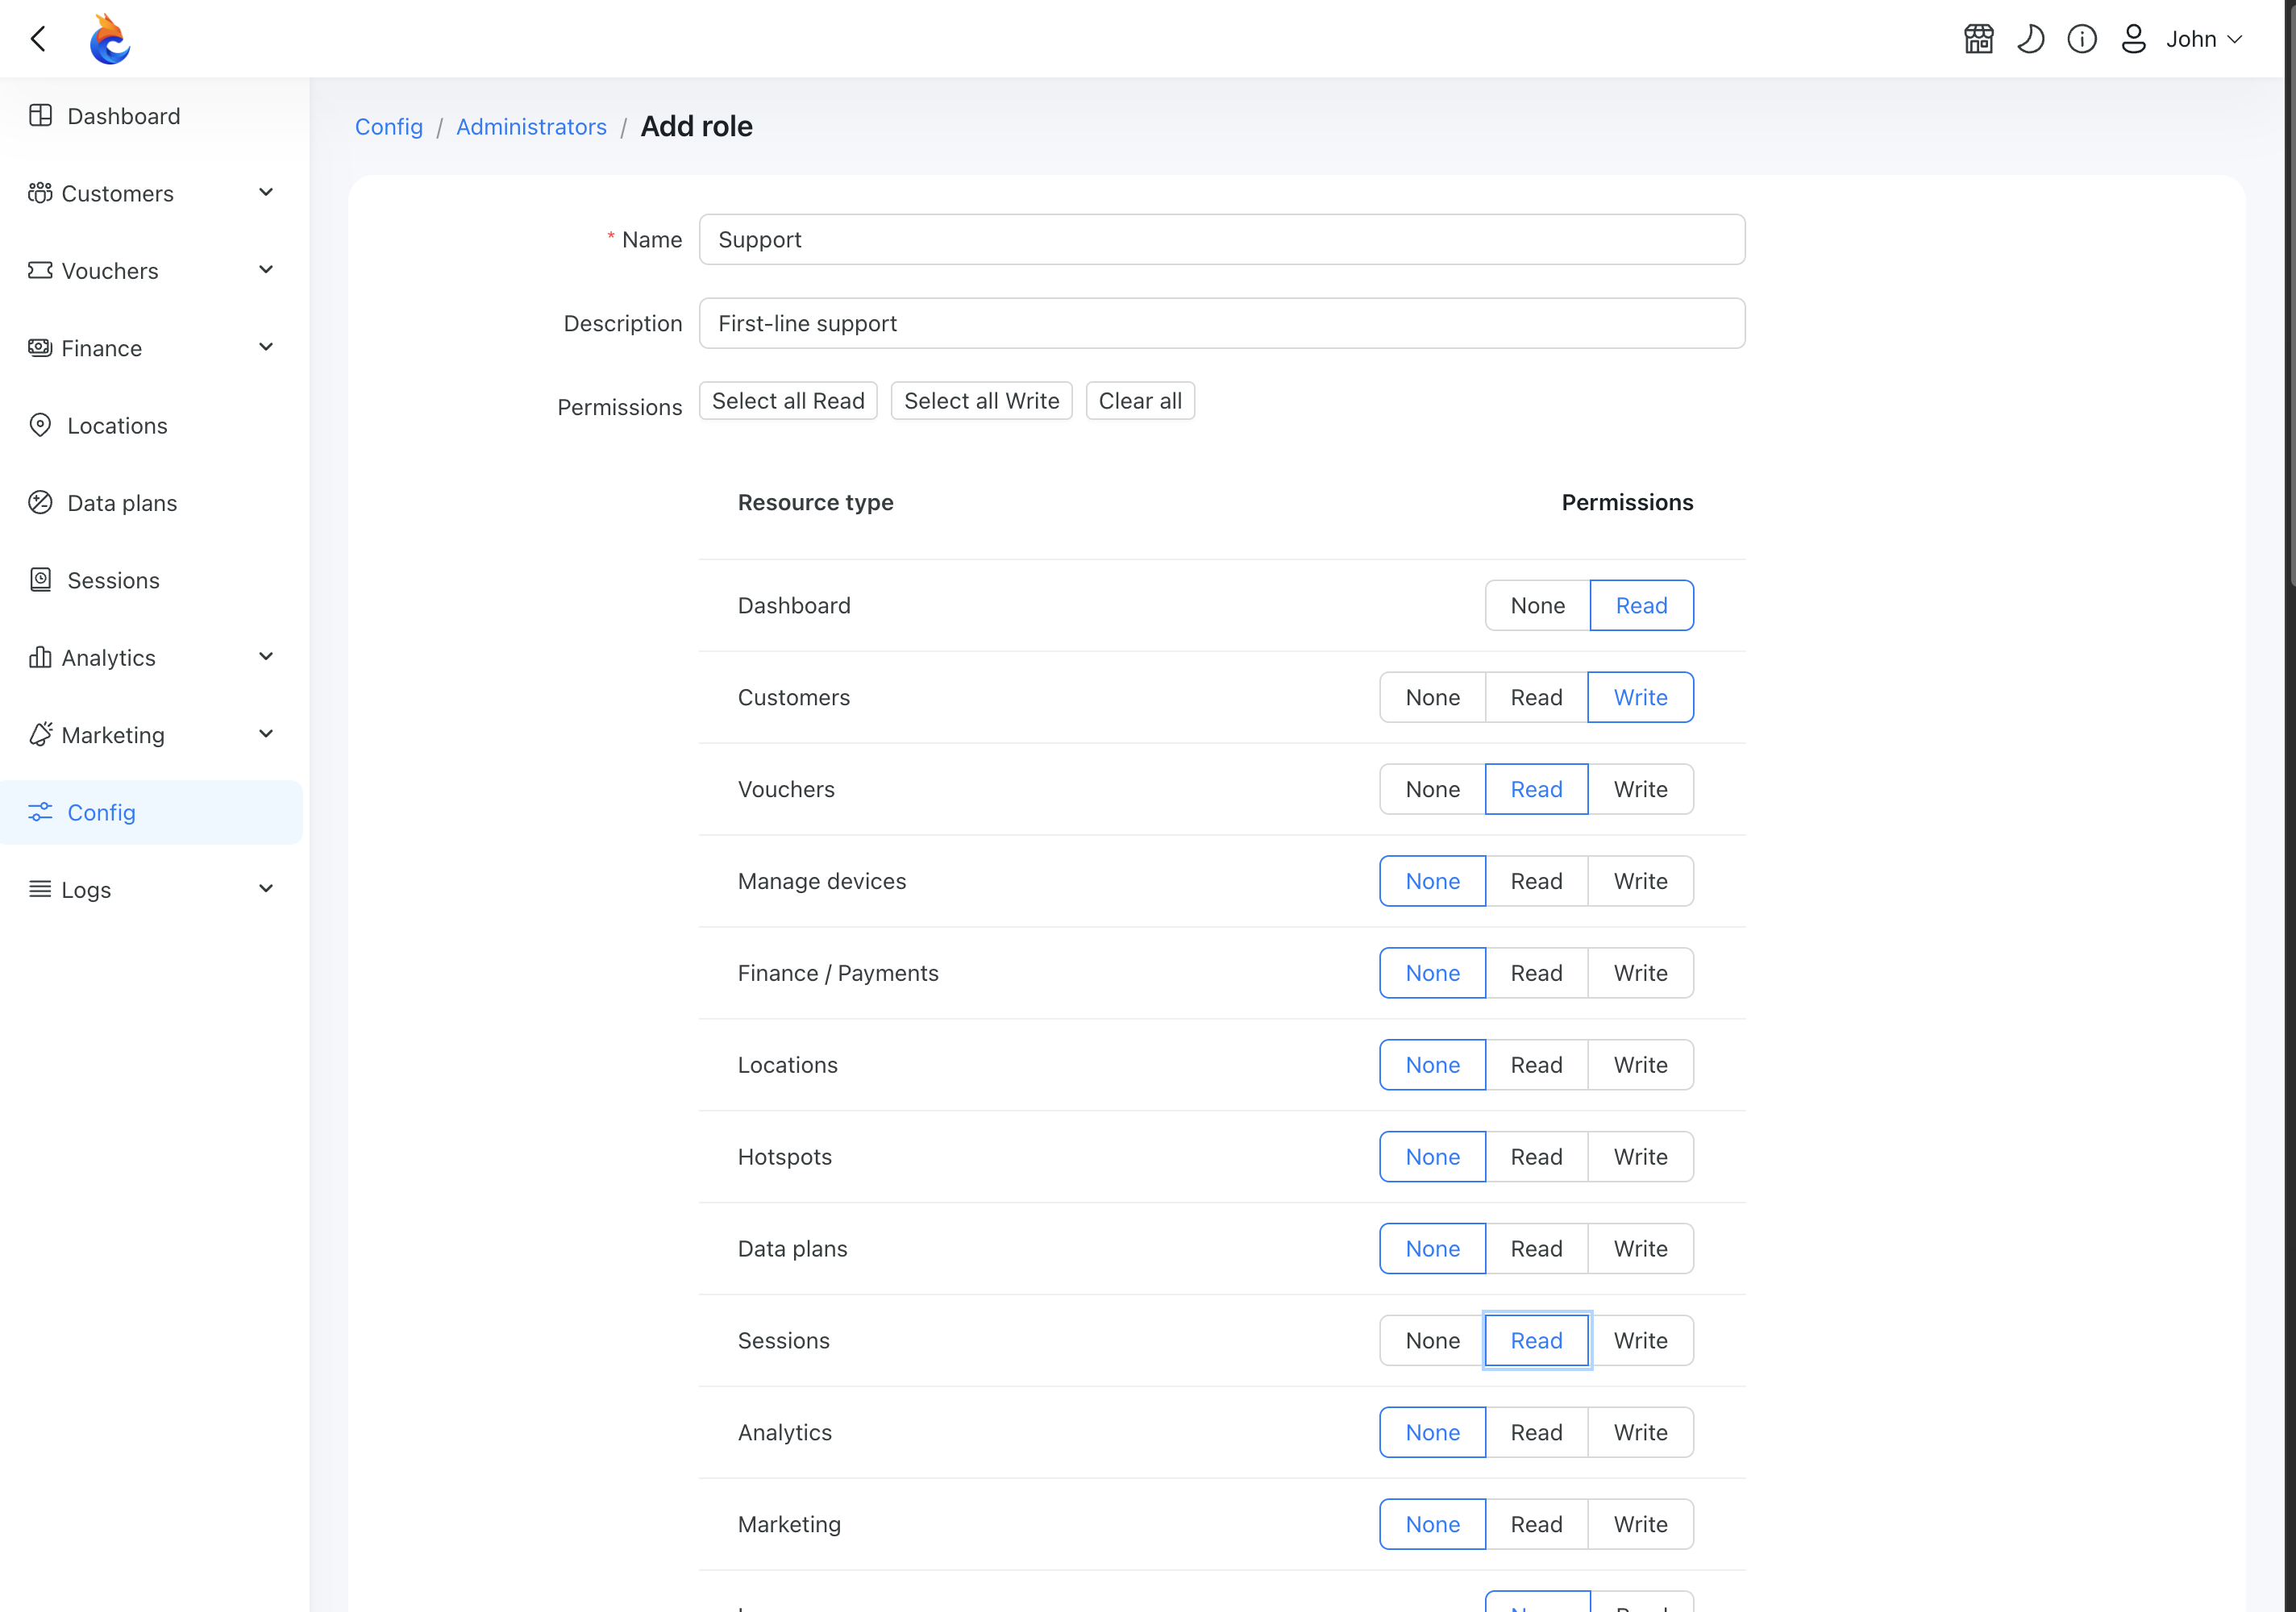Screen dimensions: 2296x1612
Task: Click the Vouchers ticket icon
Action: coord(40,270)
